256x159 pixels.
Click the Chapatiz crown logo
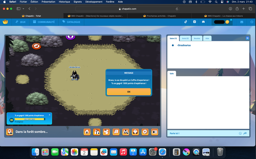point(5,22)
